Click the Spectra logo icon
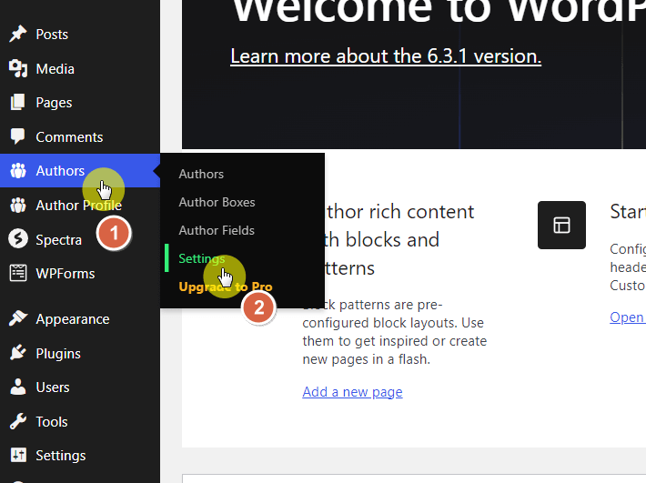 (x=18, y=239)
